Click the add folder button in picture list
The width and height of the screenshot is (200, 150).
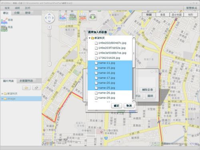click(26, 88)
